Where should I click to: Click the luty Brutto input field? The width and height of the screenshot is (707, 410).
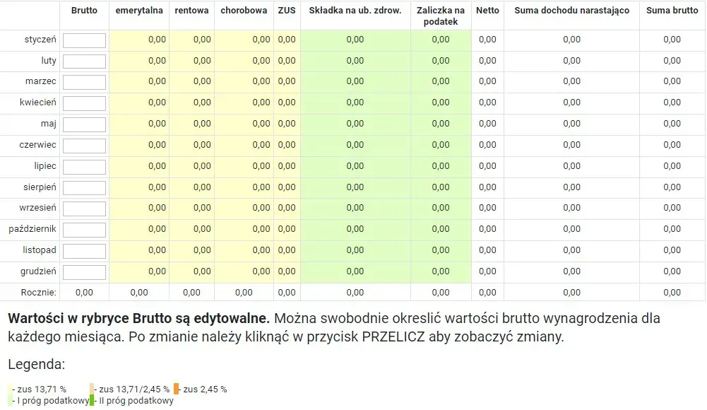[83, 61]
